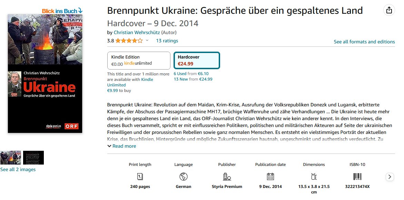Open the 13 ratings link
404x200 pixels.
pyautogui.click(x=167, y=41)
